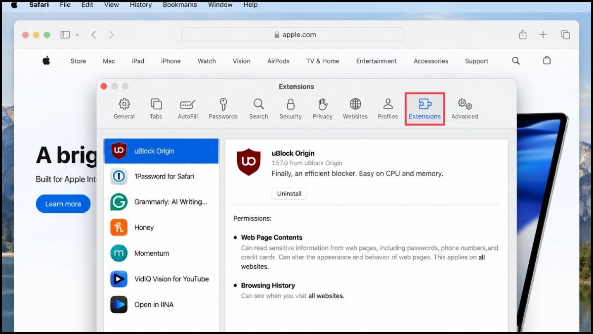Open the Advanced preferences pane

click(465, 109)
